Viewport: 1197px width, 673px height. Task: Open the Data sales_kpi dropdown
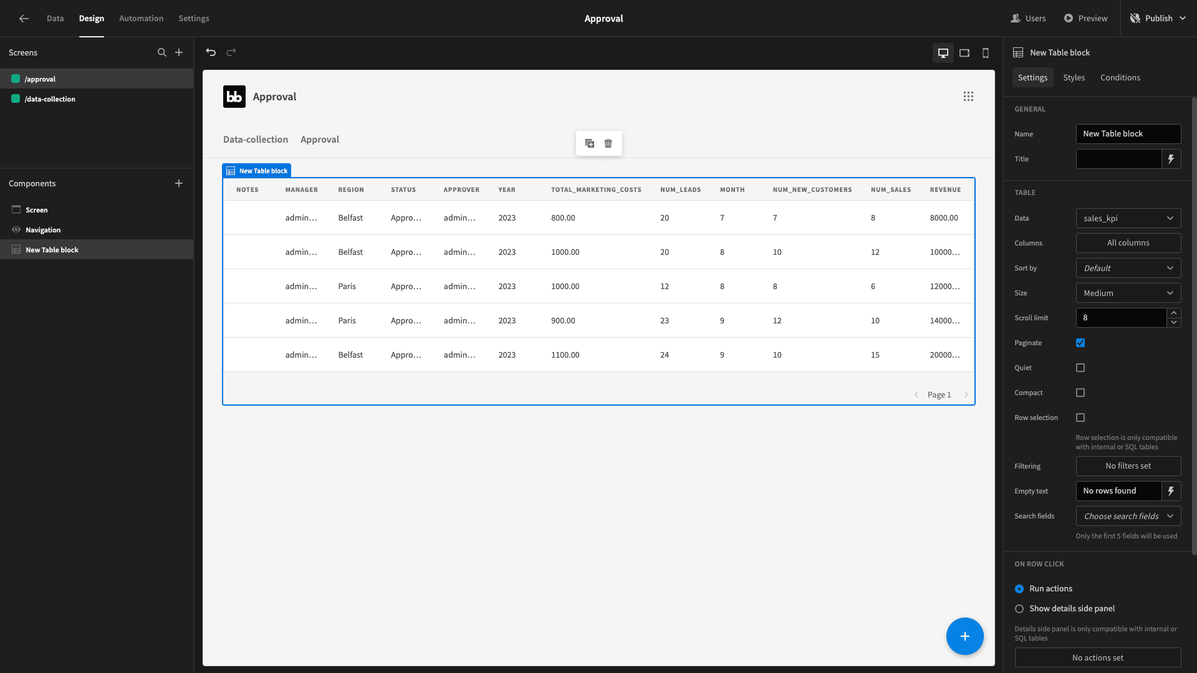point(1128,218)
